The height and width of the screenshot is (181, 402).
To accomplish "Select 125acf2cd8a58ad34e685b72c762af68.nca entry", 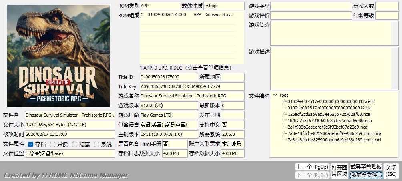I will (x=329, y=114).
